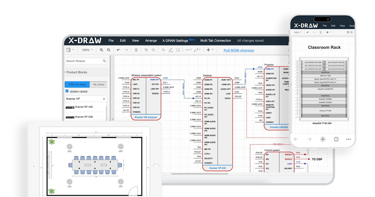This screenshot has width=375, height=197.
Task: Click All changes saved status text
Action: coord(250,41)
